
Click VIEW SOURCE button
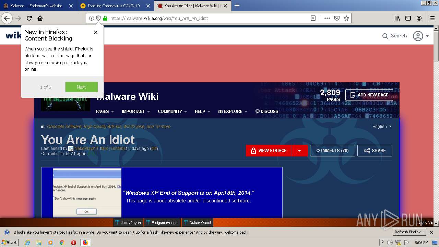tap(269, 151)
